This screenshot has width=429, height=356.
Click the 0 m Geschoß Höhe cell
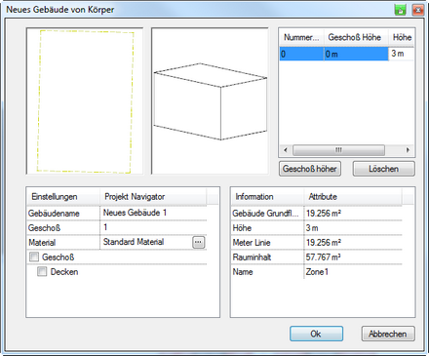(x=356, y=54)
